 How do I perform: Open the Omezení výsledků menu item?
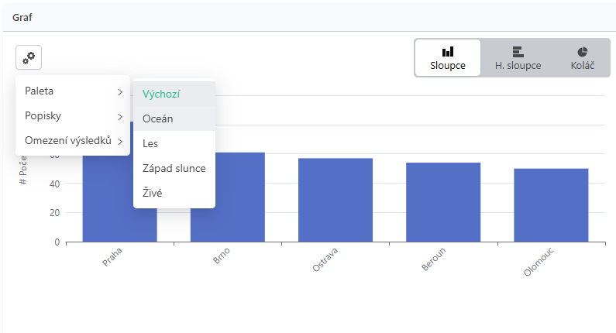click(73, 141)
